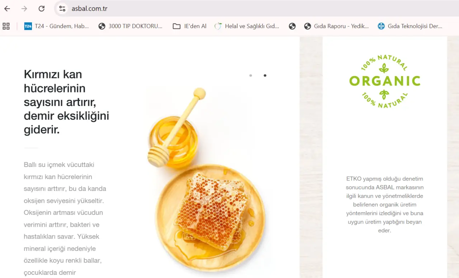
Task: Select the second dark slider dot
Action: [265, 75]
